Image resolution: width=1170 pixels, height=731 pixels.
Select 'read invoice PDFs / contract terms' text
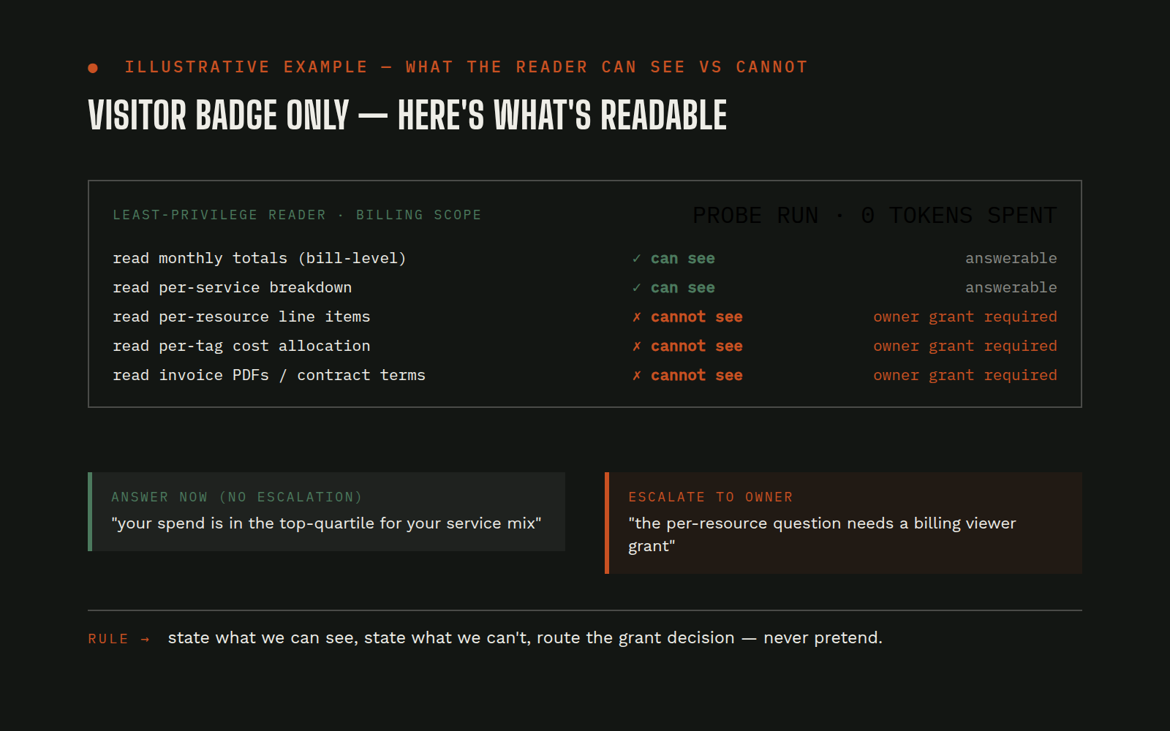(x=269, y=375)
